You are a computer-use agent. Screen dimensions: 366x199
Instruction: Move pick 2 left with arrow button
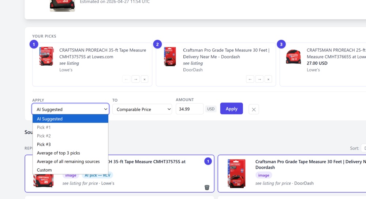coord(250,79)
